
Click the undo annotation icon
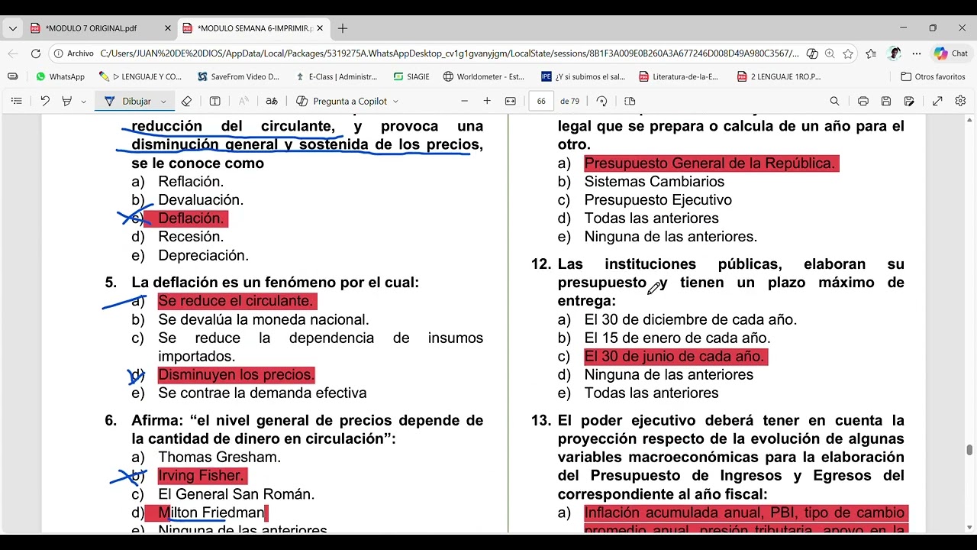point(45,101)
